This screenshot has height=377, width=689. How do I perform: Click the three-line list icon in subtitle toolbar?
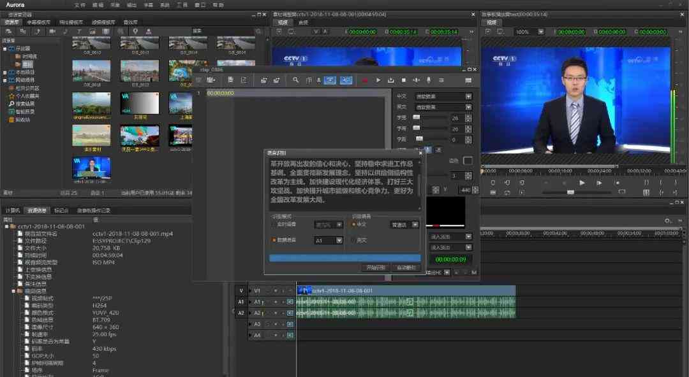441,80
